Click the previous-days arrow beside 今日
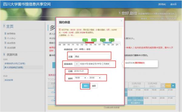This screenshot has width=182, height=112. (x=163, y=86)
